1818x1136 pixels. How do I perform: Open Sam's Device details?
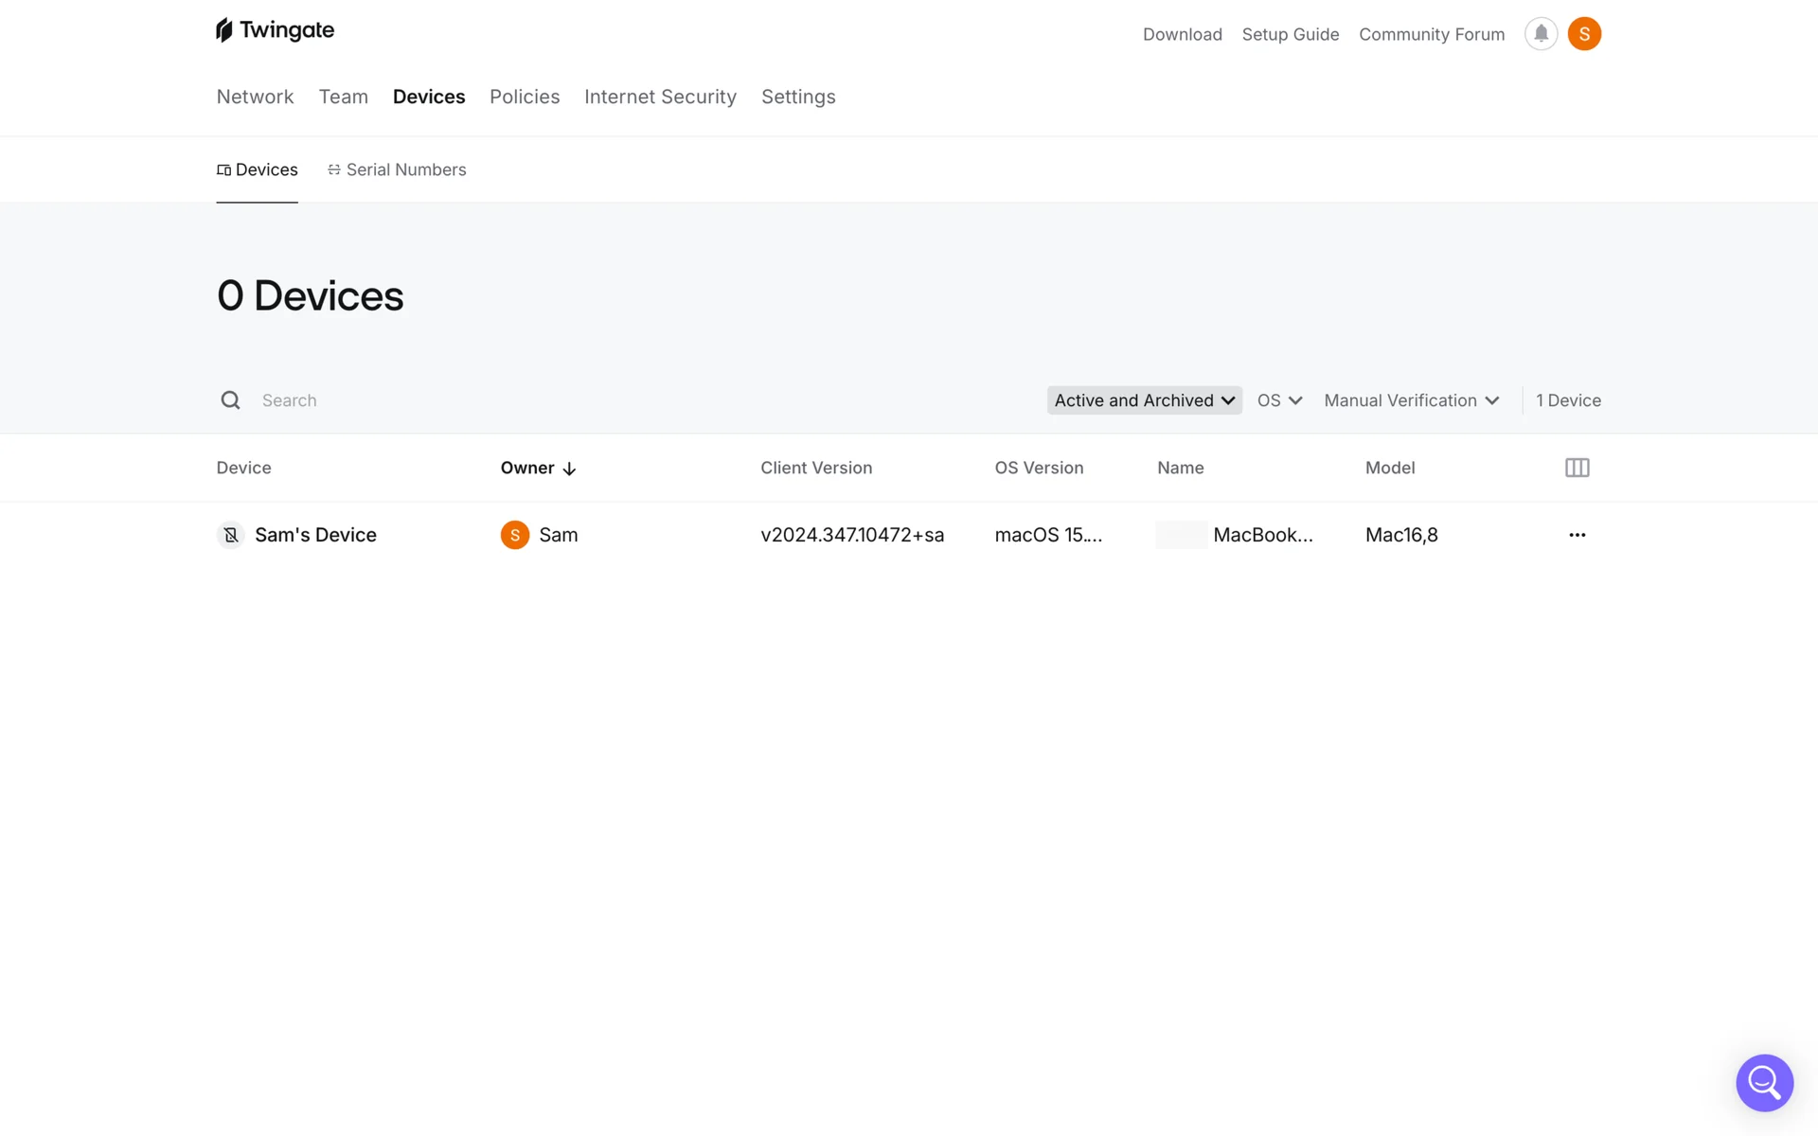coord(315,535)
